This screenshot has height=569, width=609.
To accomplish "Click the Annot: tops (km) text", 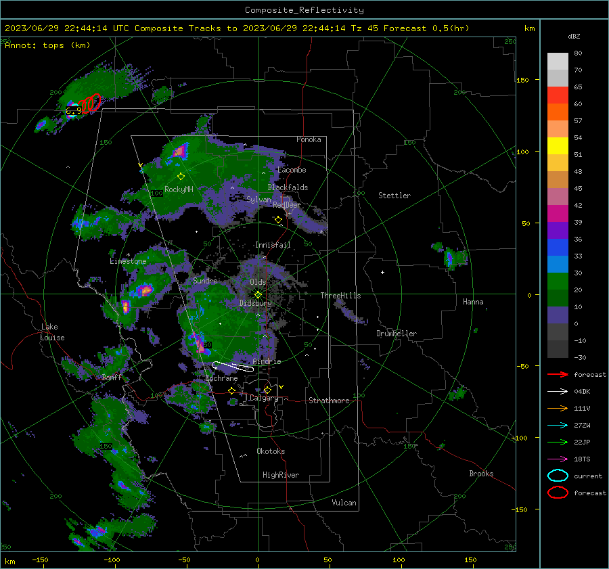I will 47,45.
